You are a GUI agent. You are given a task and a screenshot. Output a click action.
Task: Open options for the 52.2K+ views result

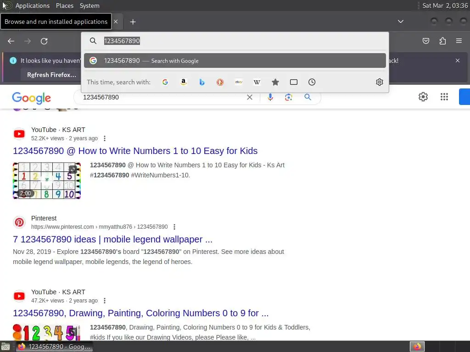104,138
